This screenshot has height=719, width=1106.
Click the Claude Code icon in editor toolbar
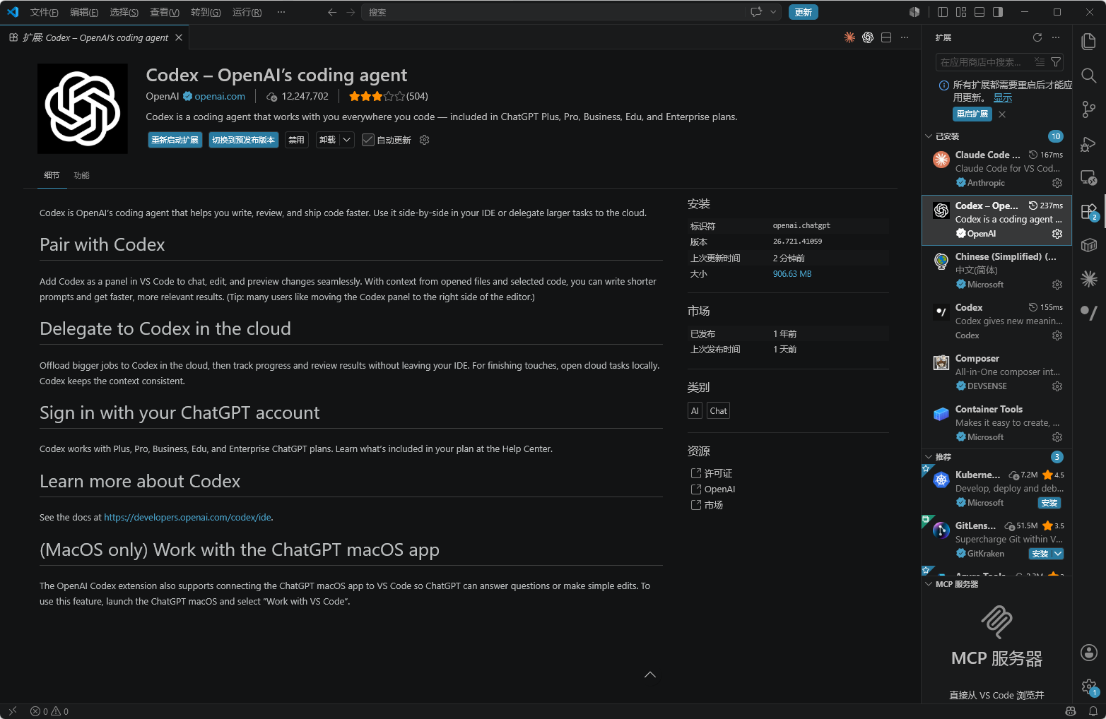pos(849,37)
